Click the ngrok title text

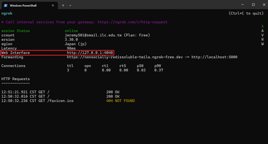click(x=7, y=13)
